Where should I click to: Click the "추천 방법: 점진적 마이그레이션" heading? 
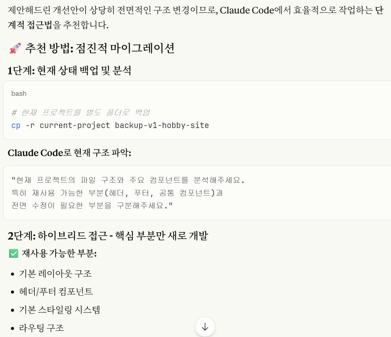[100, 48]
